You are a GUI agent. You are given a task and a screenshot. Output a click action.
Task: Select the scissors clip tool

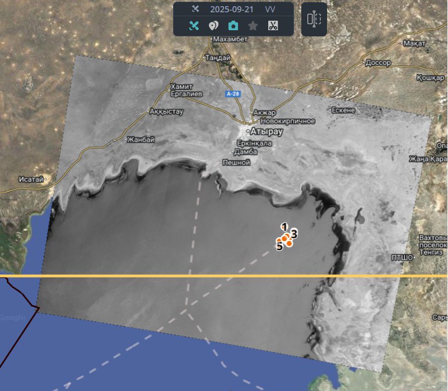pos(273,26)
